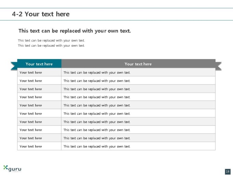Click "Your text here" in the first table body row
The height and width of the screenshot is (175, 233).
pos(31,73)
